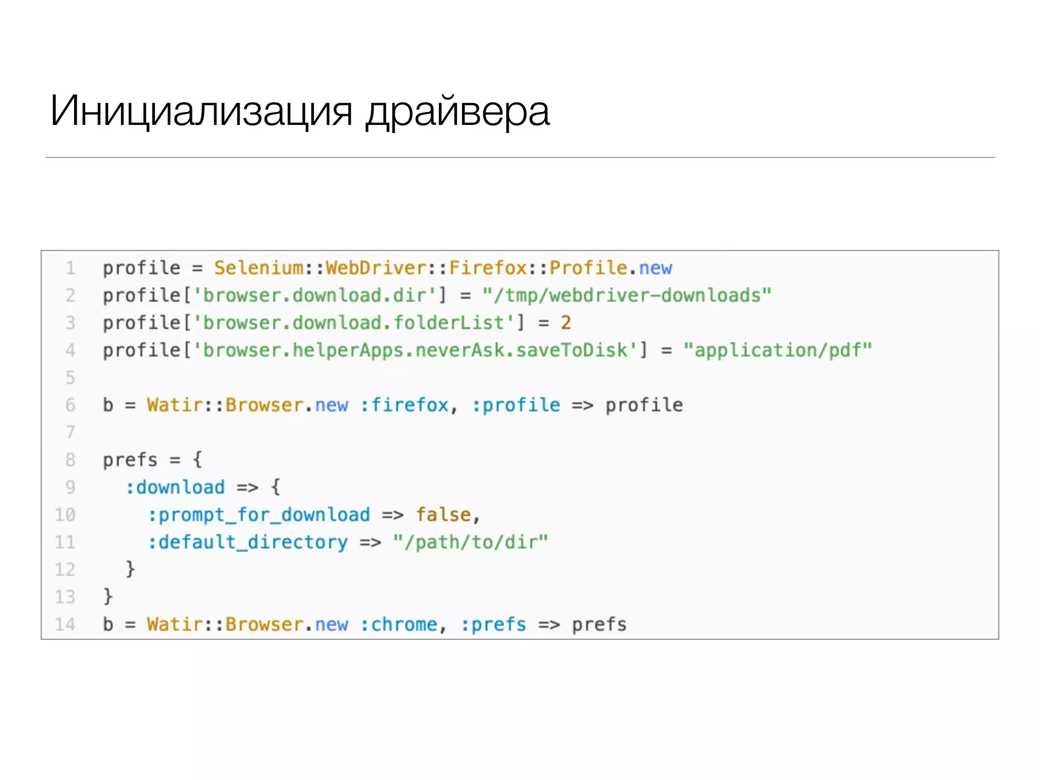The height and width of the screenshot is (780, 1040).
Task: Click the ':download' symbol on line 9
Action: 175,487
